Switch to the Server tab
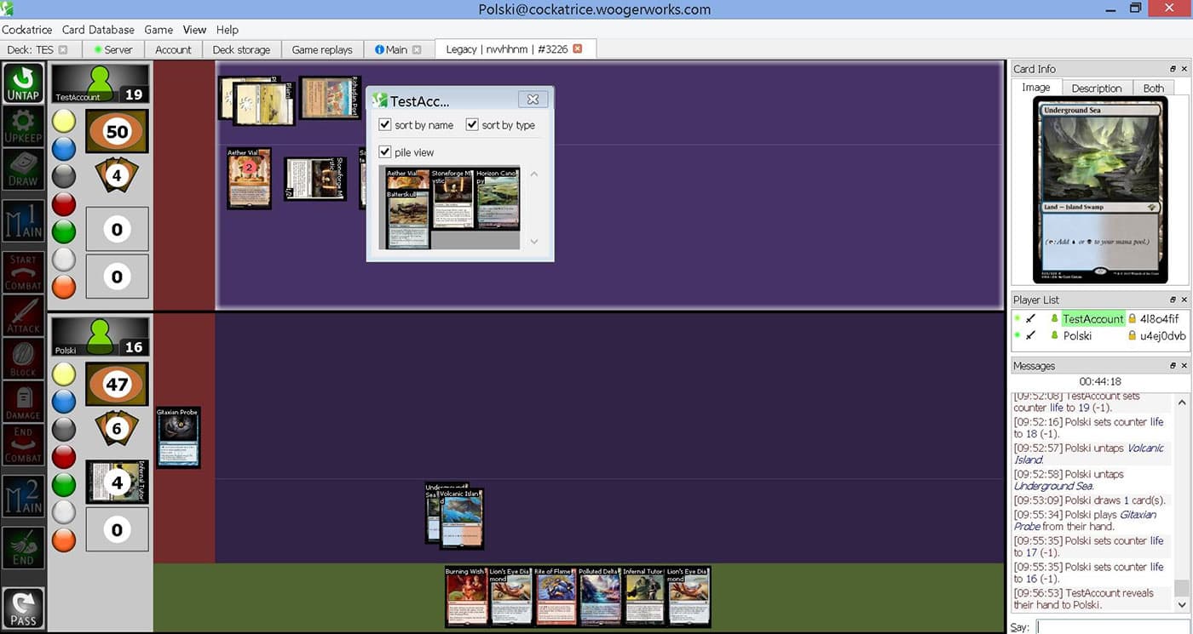This screenshot has width=1193, height=634. (113, 49)
